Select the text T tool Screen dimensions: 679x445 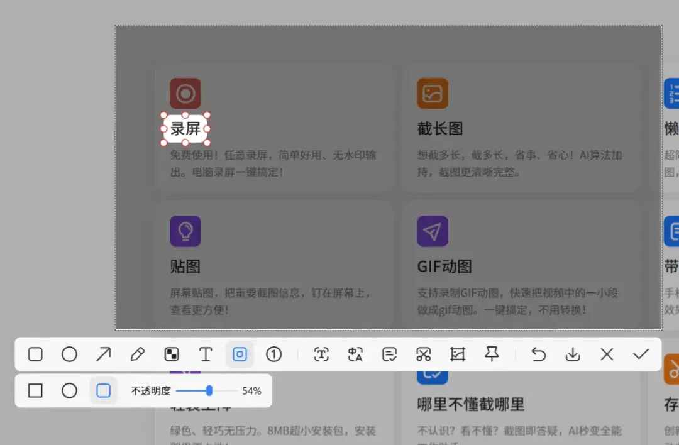[x=206, y=354]
